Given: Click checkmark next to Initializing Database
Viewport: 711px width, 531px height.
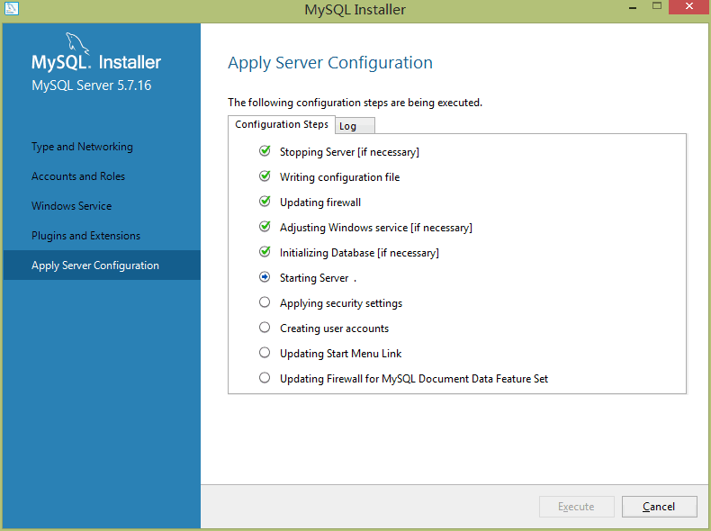Looking at the screenshot, I should tap(265, 252).
